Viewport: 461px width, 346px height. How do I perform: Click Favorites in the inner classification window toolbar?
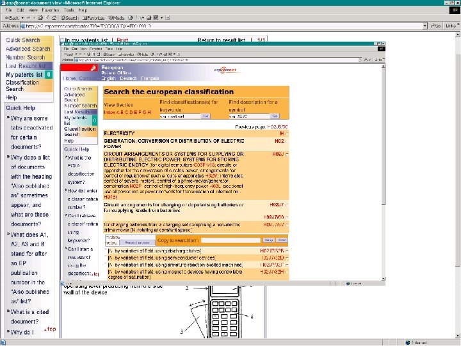tap(126, 54)
